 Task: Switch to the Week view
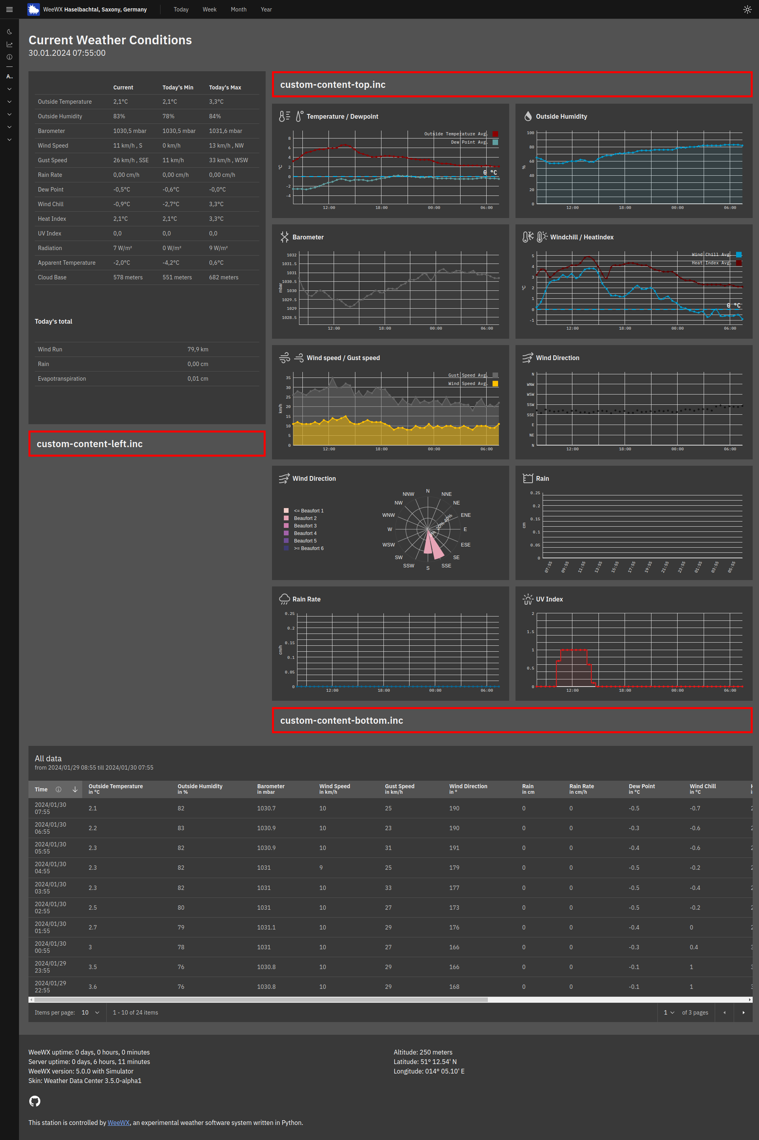[x=209, y=9]
